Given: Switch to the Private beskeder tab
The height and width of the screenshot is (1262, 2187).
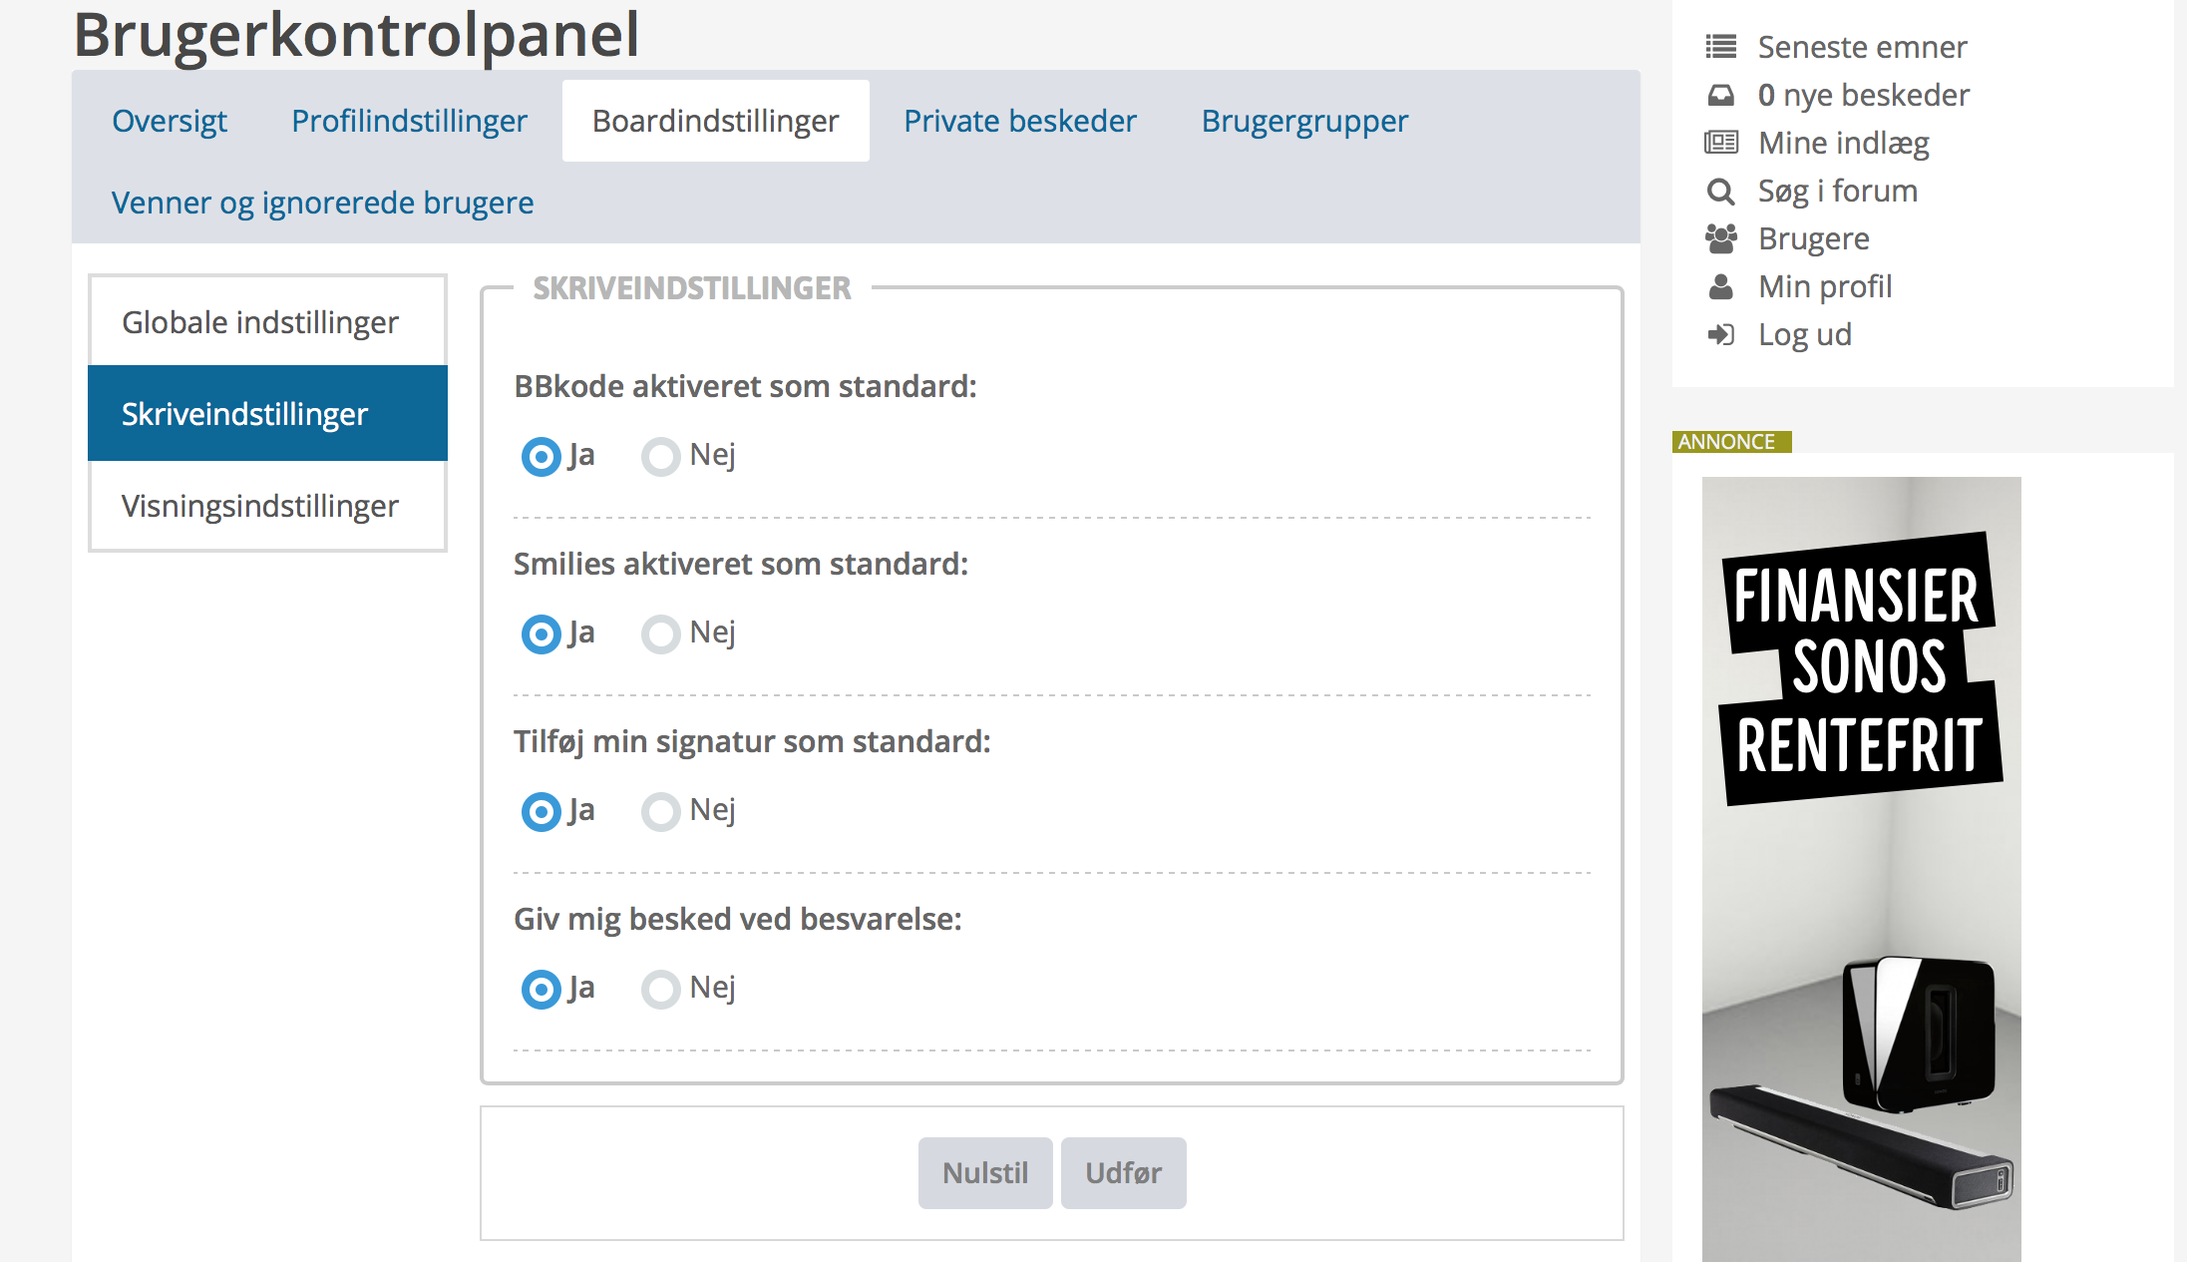Looking at the screenshot, I should pyautogui.click(x=1019, y=121).
